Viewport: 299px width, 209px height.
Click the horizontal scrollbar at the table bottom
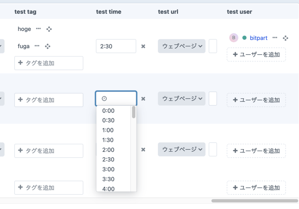[254, 201]
